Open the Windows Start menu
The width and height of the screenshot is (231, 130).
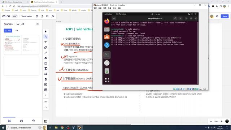(x=3, y=127)
